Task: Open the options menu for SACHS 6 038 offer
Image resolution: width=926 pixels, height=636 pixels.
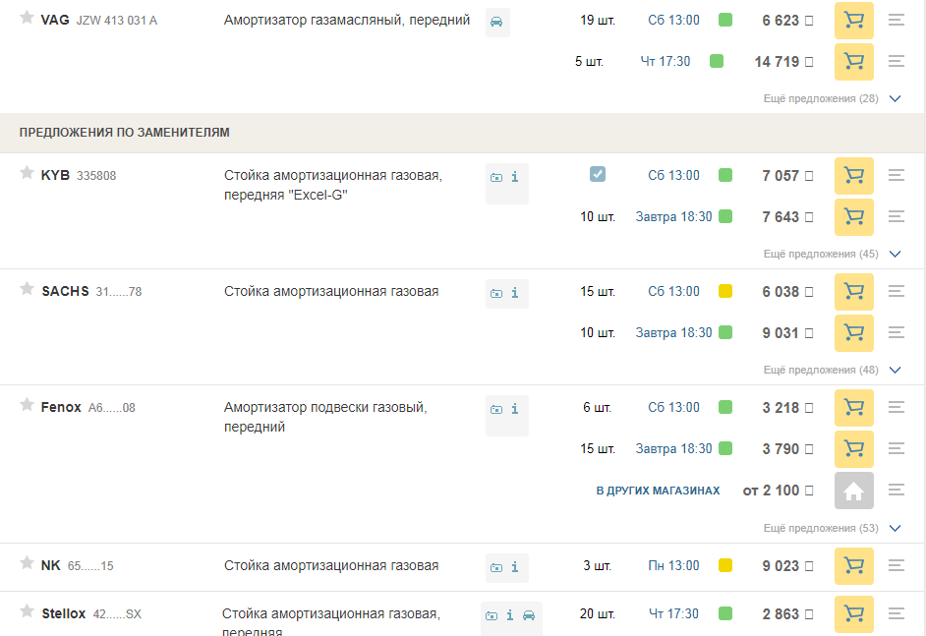Action: (x=896, y=292)
